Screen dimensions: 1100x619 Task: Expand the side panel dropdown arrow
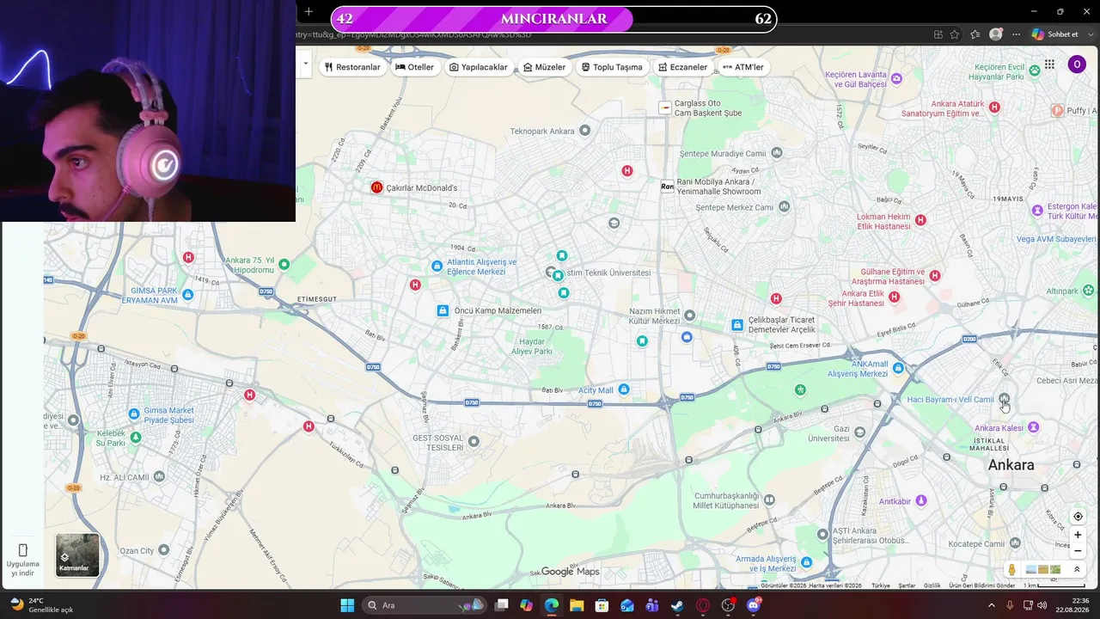point(305,64)
